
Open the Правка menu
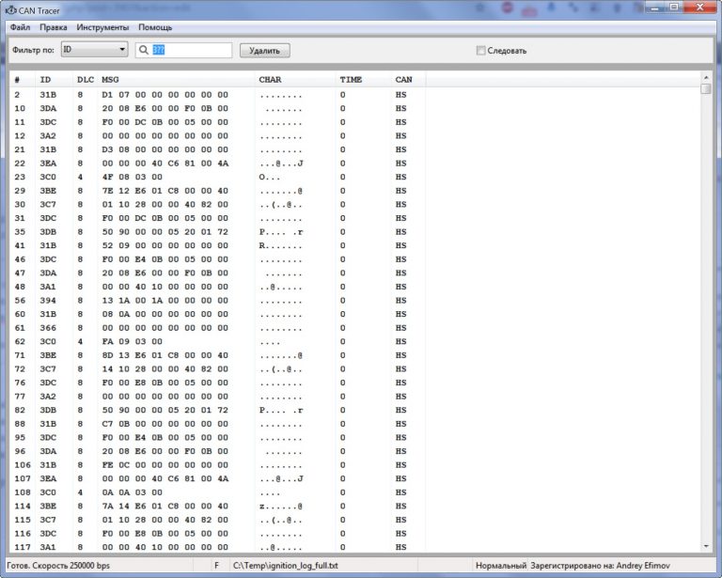click(54, 27)
